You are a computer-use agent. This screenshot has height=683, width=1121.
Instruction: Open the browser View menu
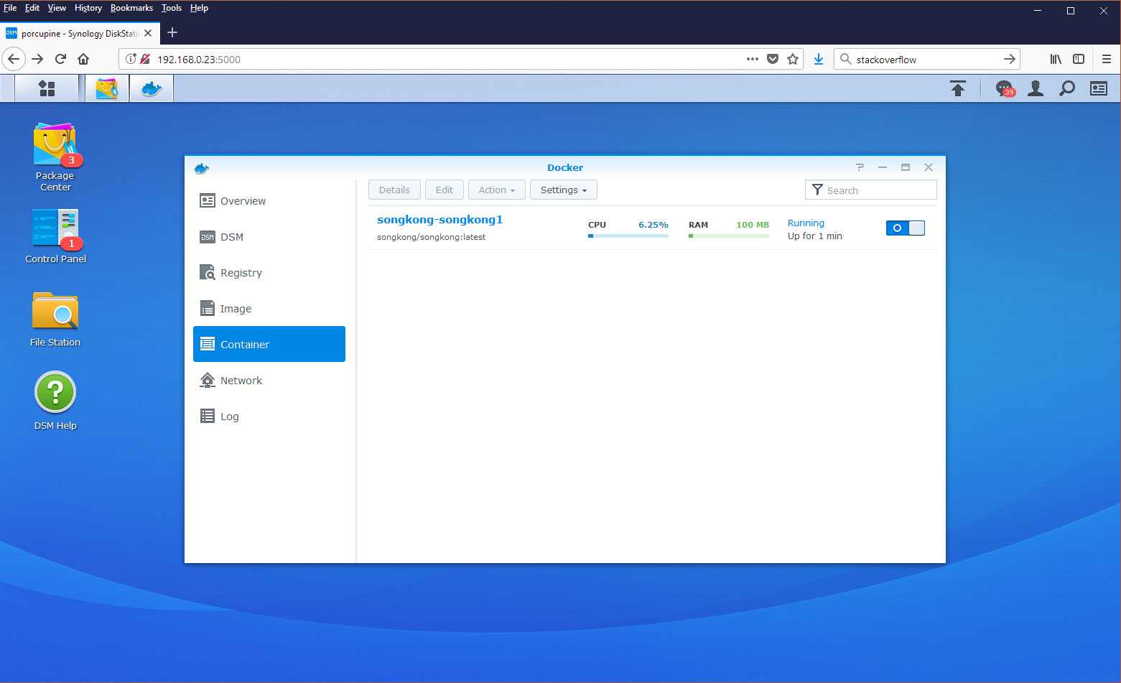pos(57,8)
